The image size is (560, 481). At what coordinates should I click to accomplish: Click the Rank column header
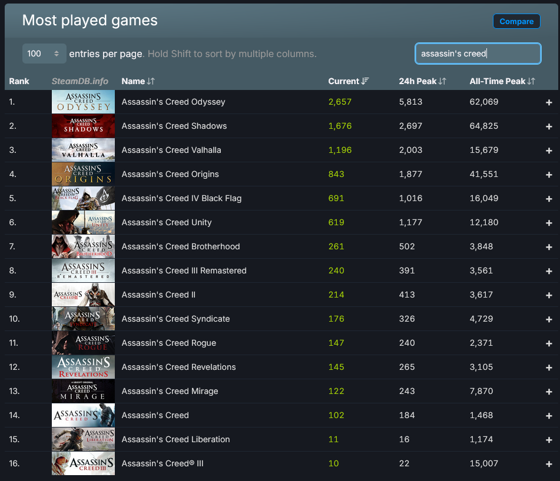point(19,81)
